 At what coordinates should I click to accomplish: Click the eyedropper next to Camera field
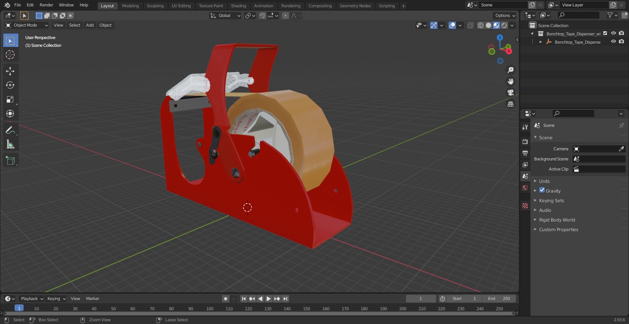tap(621, 149)
